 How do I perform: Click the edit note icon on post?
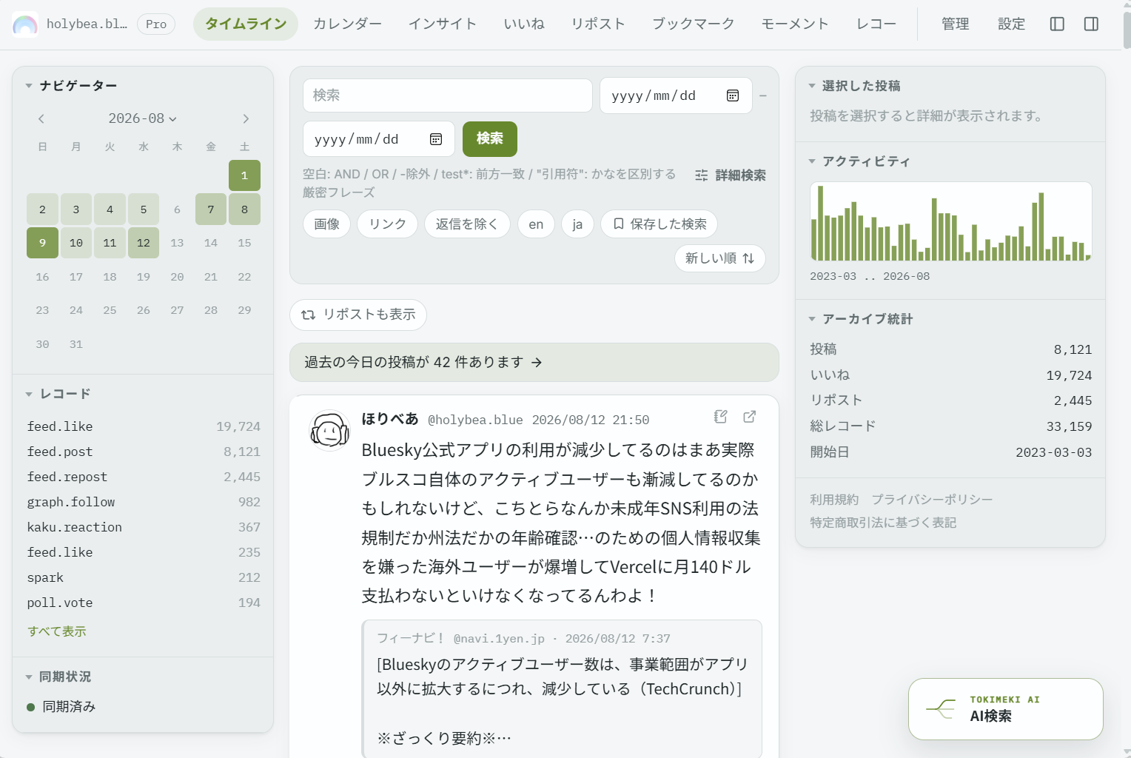pos(720,417)
